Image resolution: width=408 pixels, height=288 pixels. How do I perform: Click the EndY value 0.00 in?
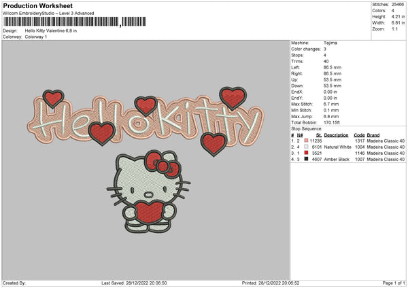pyautogui.click(x=330, y=98)
